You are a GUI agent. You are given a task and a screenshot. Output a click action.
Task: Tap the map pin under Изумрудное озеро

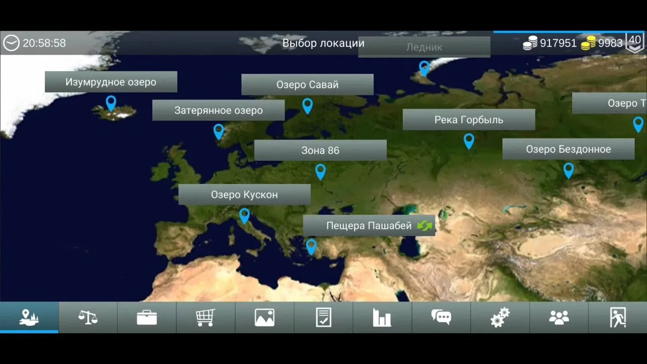point(111,103)
